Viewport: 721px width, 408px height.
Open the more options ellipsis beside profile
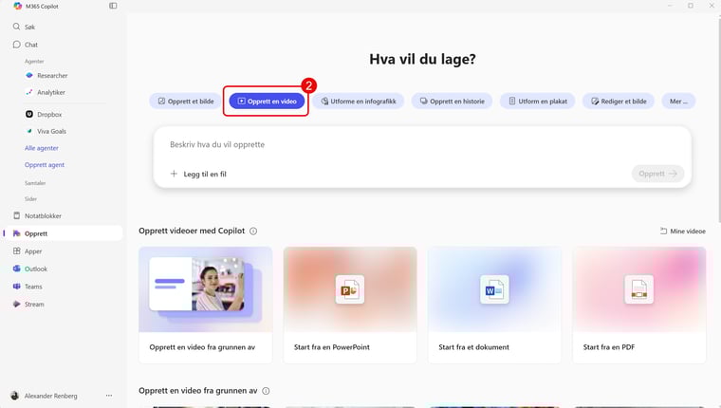click(109, 396)
